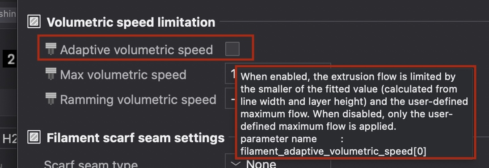Click the nozzle icon beside Ramming volumetric speed
489x168 pixels.
pos(51,99)
